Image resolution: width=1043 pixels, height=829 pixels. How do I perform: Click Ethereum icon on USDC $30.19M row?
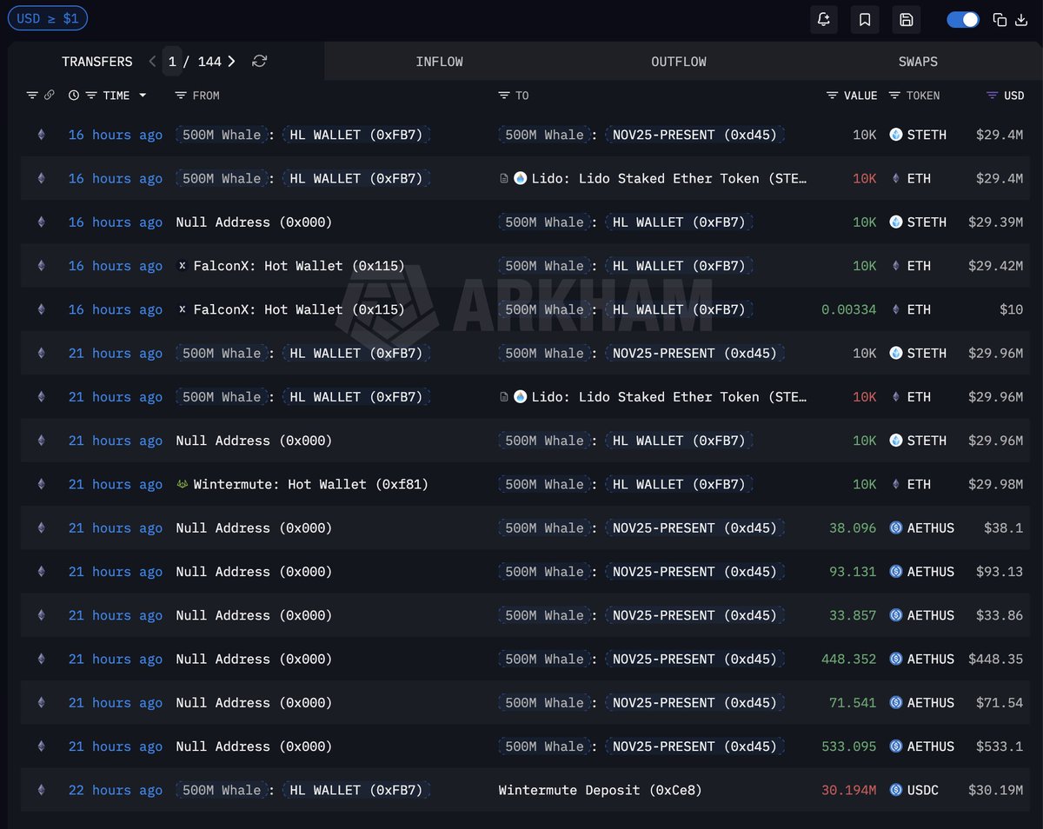pyautogui.click(x=41, y=790)
